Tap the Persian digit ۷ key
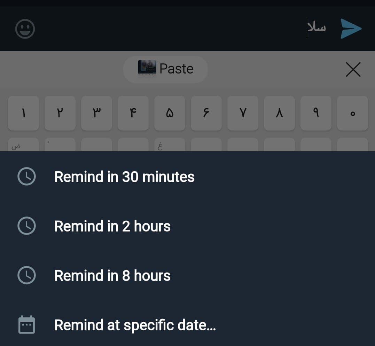The height and width of the screenshot is (346, 375). 243,113
